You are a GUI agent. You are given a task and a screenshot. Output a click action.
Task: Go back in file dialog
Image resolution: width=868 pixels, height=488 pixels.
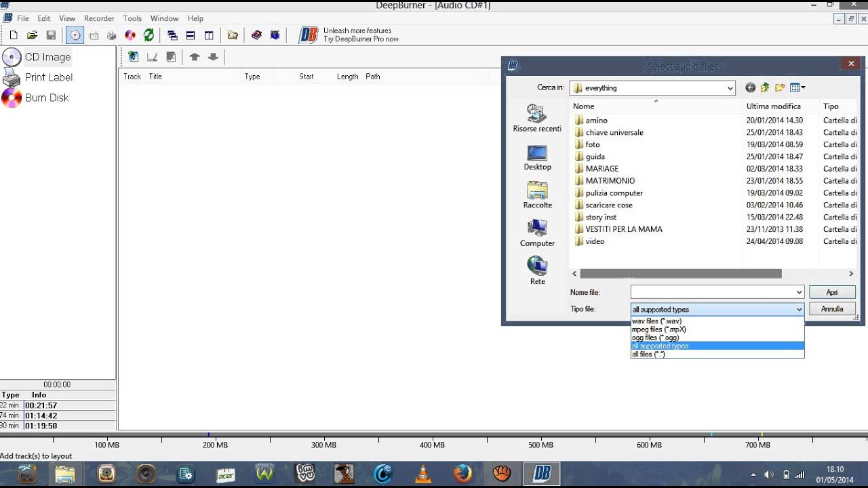750,87
